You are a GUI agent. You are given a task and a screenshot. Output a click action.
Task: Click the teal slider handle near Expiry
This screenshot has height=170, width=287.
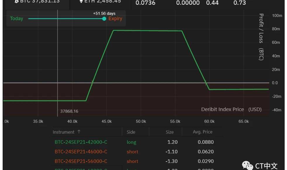(104, 19)
